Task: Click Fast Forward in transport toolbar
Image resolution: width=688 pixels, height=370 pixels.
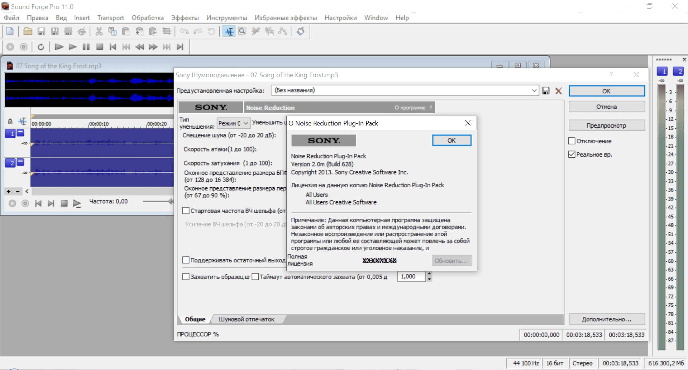Action: coord(153,47)
